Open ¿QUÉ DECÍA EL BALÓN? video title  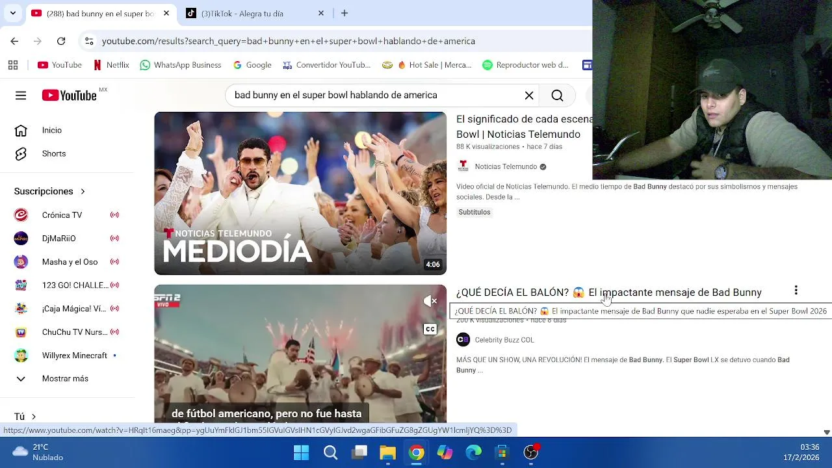pos(609,292)
